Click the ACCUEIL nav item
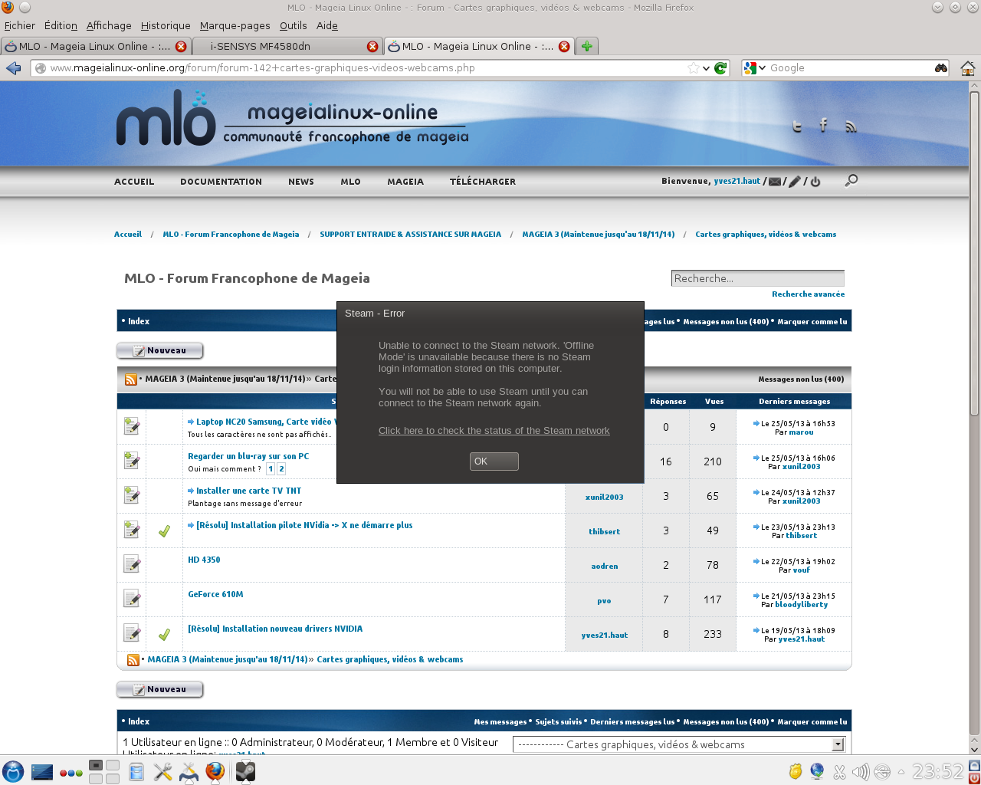The image size is (981, 785). (134, 182)
